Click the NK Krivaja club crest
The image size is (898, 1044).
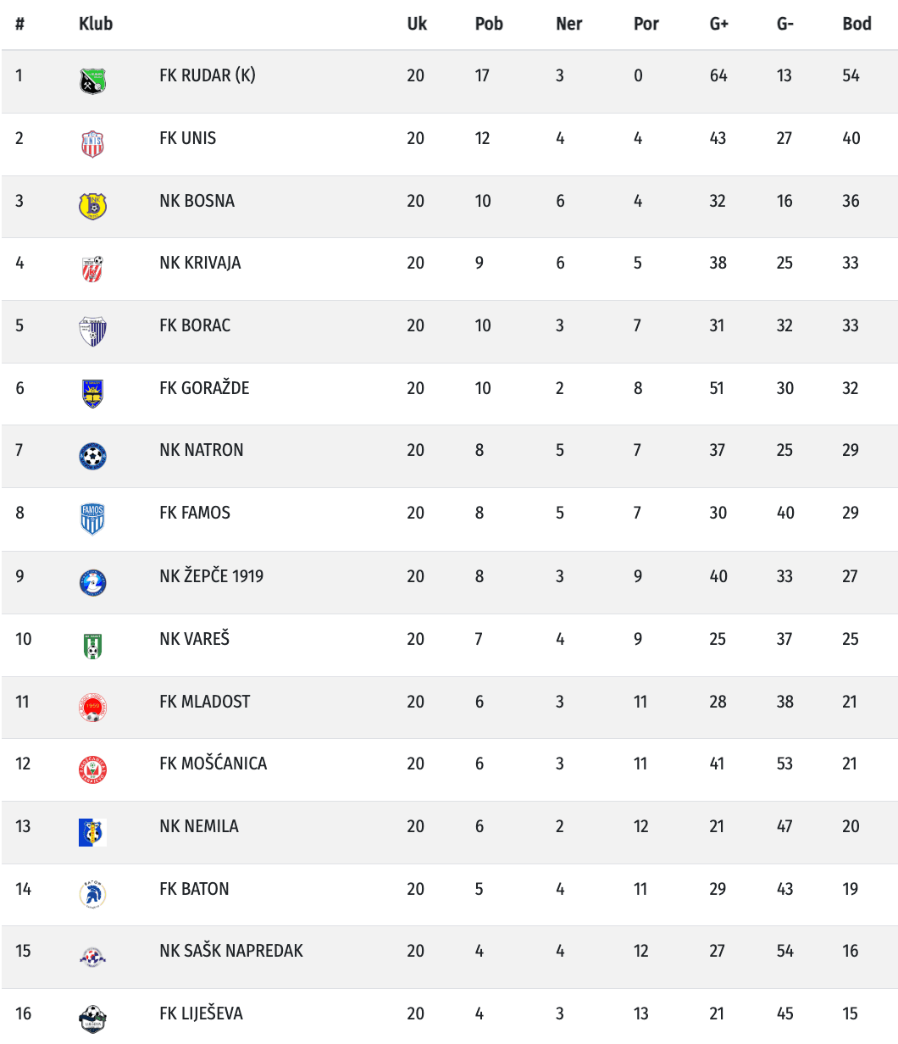[x=92, y=269]
